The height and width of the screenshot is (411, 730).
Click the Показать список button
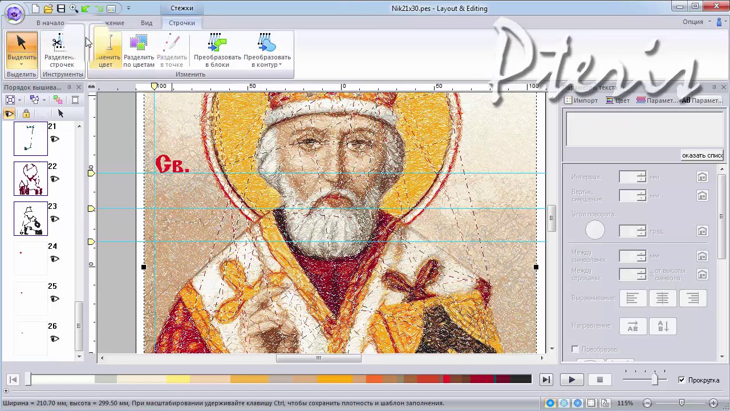[703, 155]
